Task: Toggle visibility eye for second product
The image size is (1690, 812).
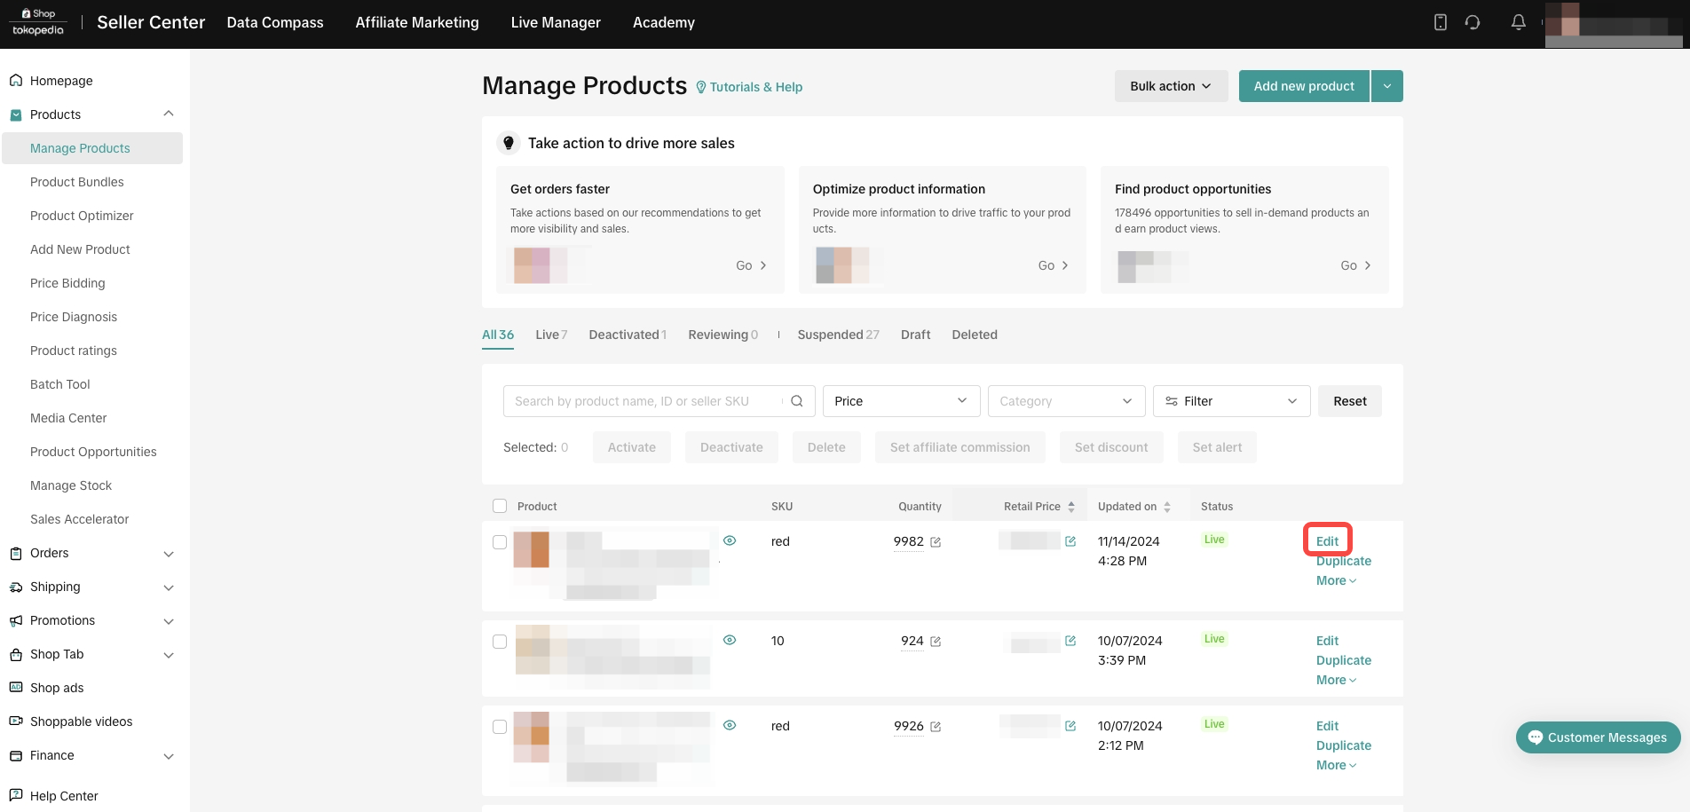Action: (x=730, y=640)
